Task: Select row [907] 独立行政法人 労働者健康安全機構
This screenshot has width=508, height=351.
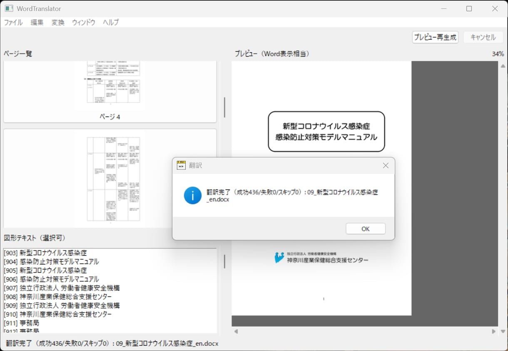Action: coord(110,288)
